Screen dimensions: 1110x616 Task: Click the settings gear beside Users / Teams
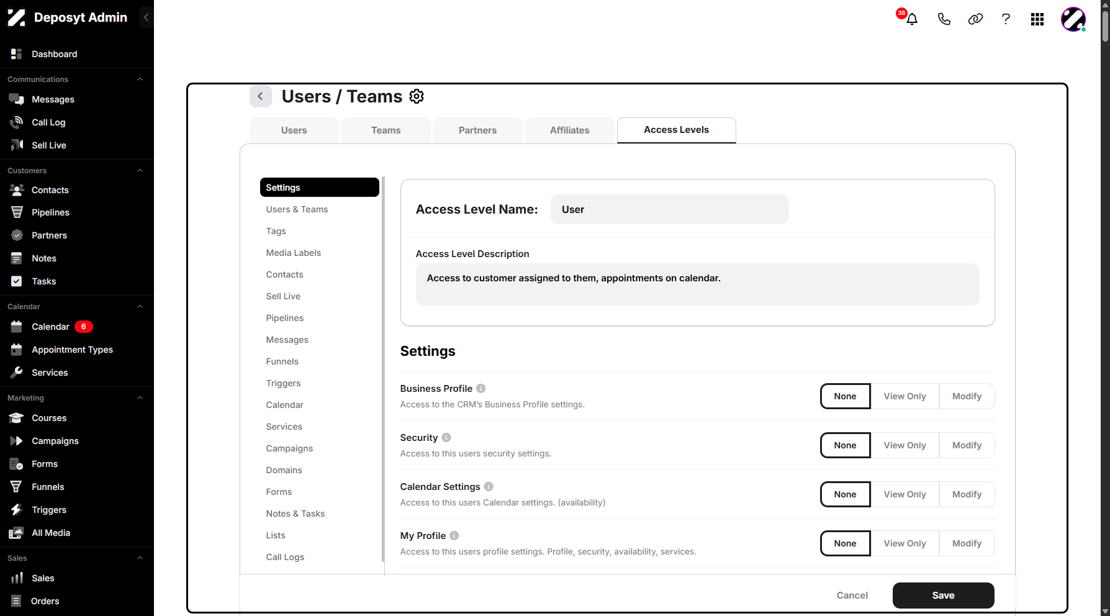[417, 96]
